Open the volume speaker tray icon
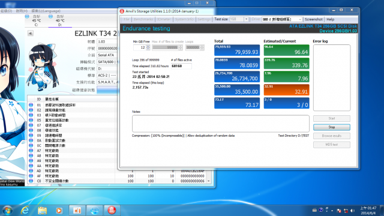 pos(352,211)
